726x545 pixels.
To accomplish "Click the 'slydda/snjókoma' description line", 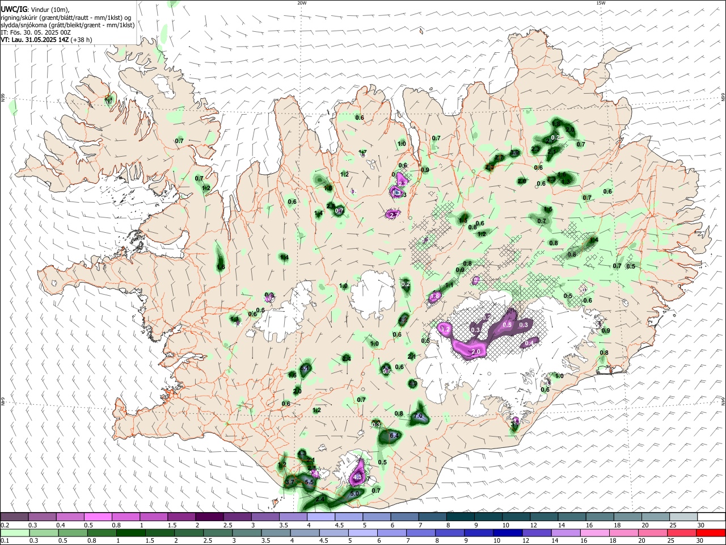I will [x=67, y=25].
